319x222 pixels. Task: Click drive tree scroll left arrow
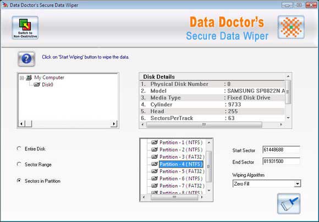(21, 123)
